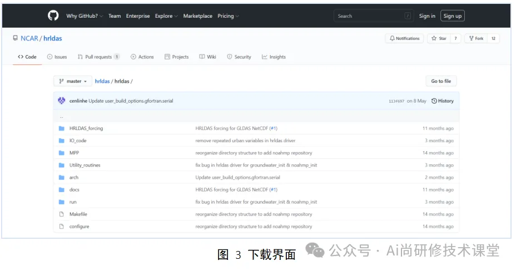Click file icon for Makefile

pos(62,214)
